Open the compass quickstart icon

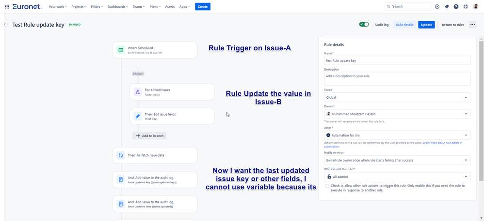pyautogui.click(x=437, y=6)
